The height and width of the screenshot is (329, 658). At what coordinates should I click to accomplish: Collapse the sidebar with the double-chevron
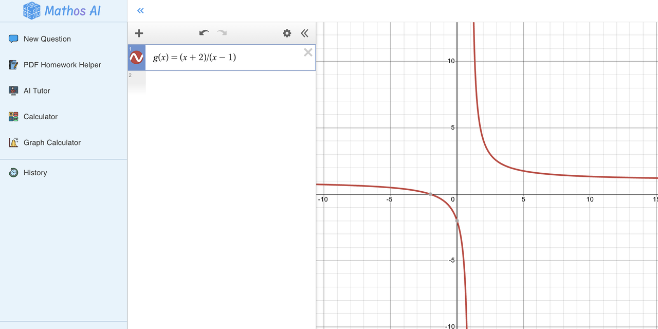tap(140, 10)
